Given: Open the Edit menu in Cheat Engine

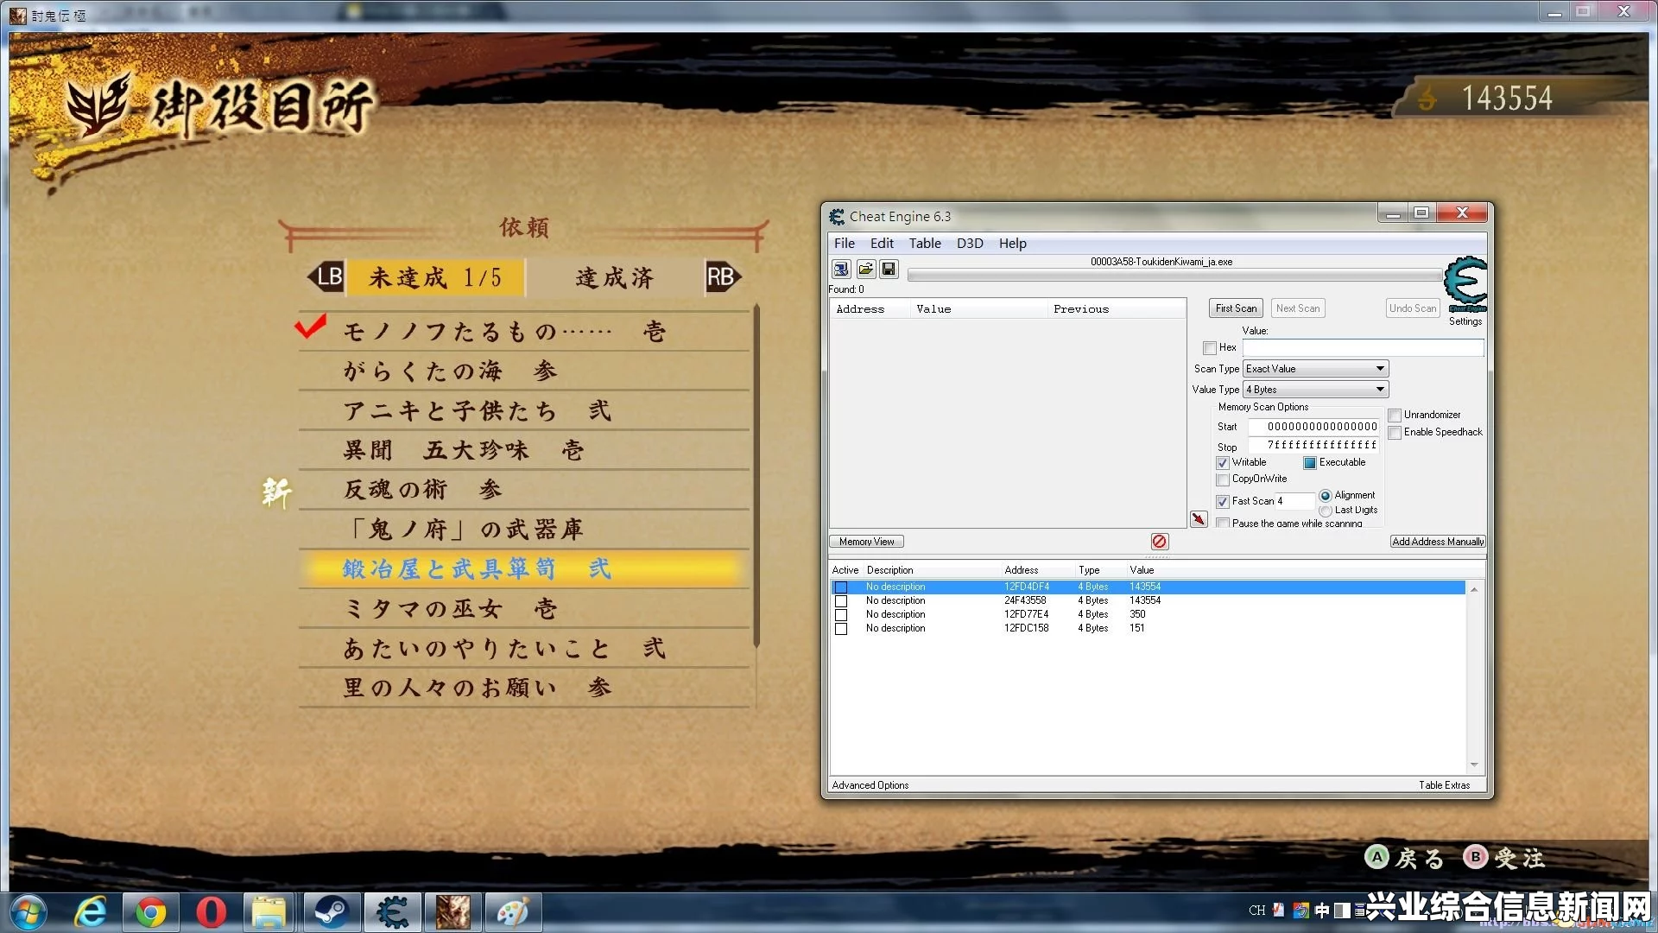Looking at the screenshot, I should 882,244.
